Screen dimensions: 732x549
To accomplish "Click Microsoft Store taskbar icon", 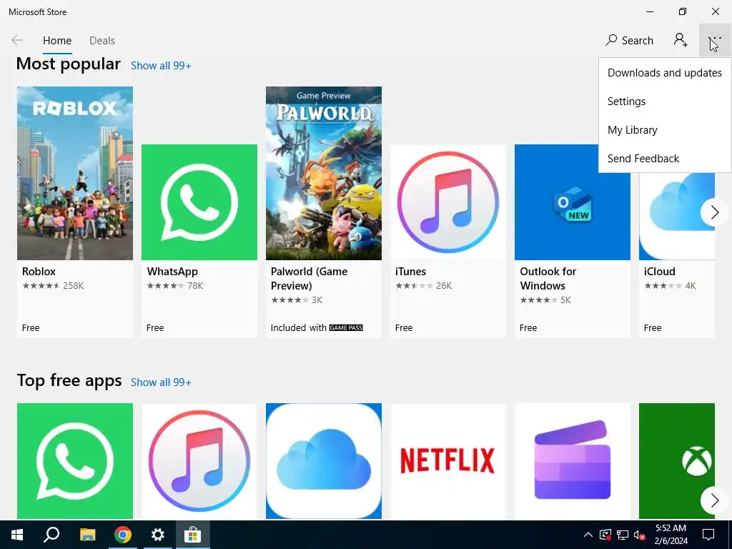I will pyautogui.click(x=193, y=535).
